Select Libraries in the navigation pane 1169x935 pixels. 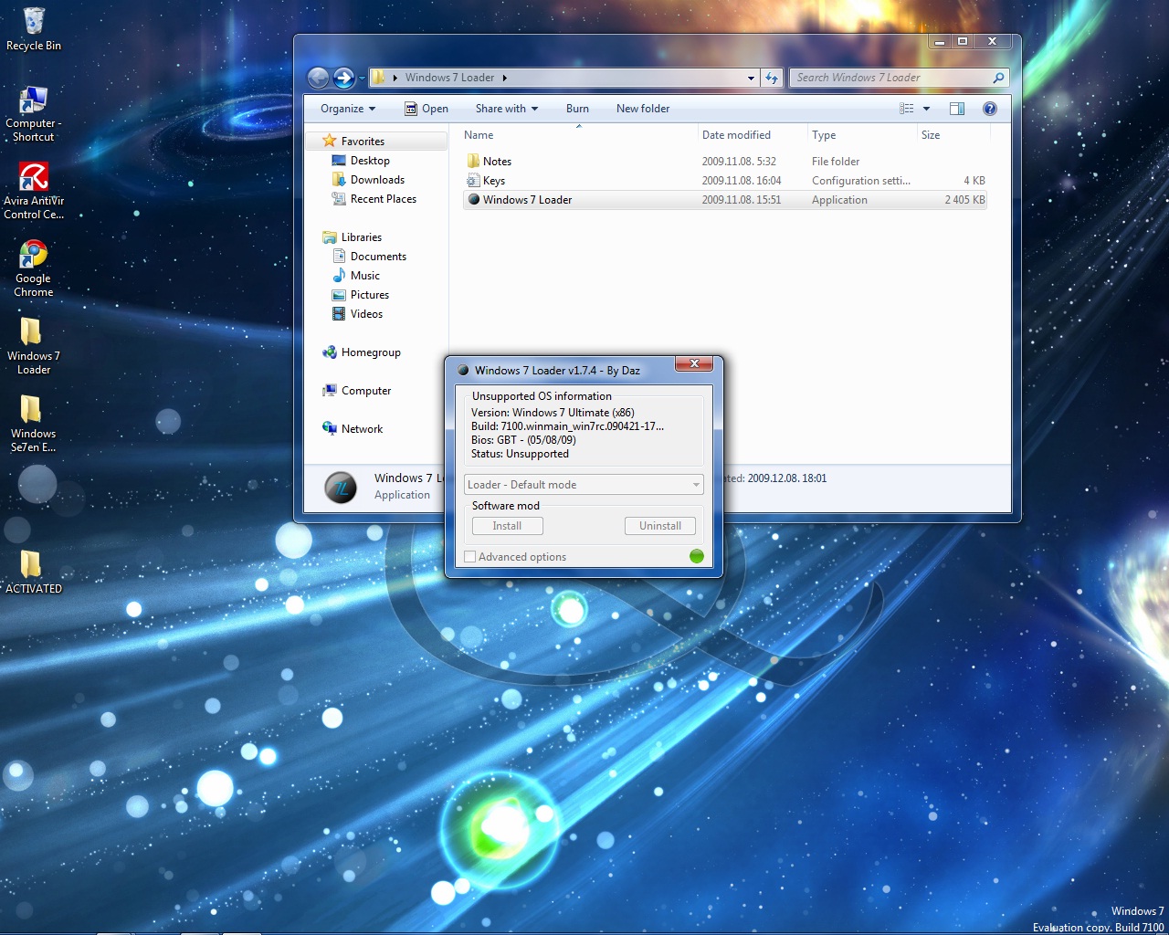click(362, 237)
